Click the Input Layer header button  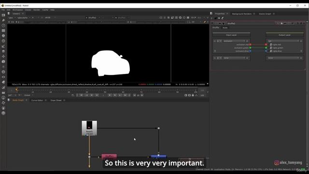(231, 35)
